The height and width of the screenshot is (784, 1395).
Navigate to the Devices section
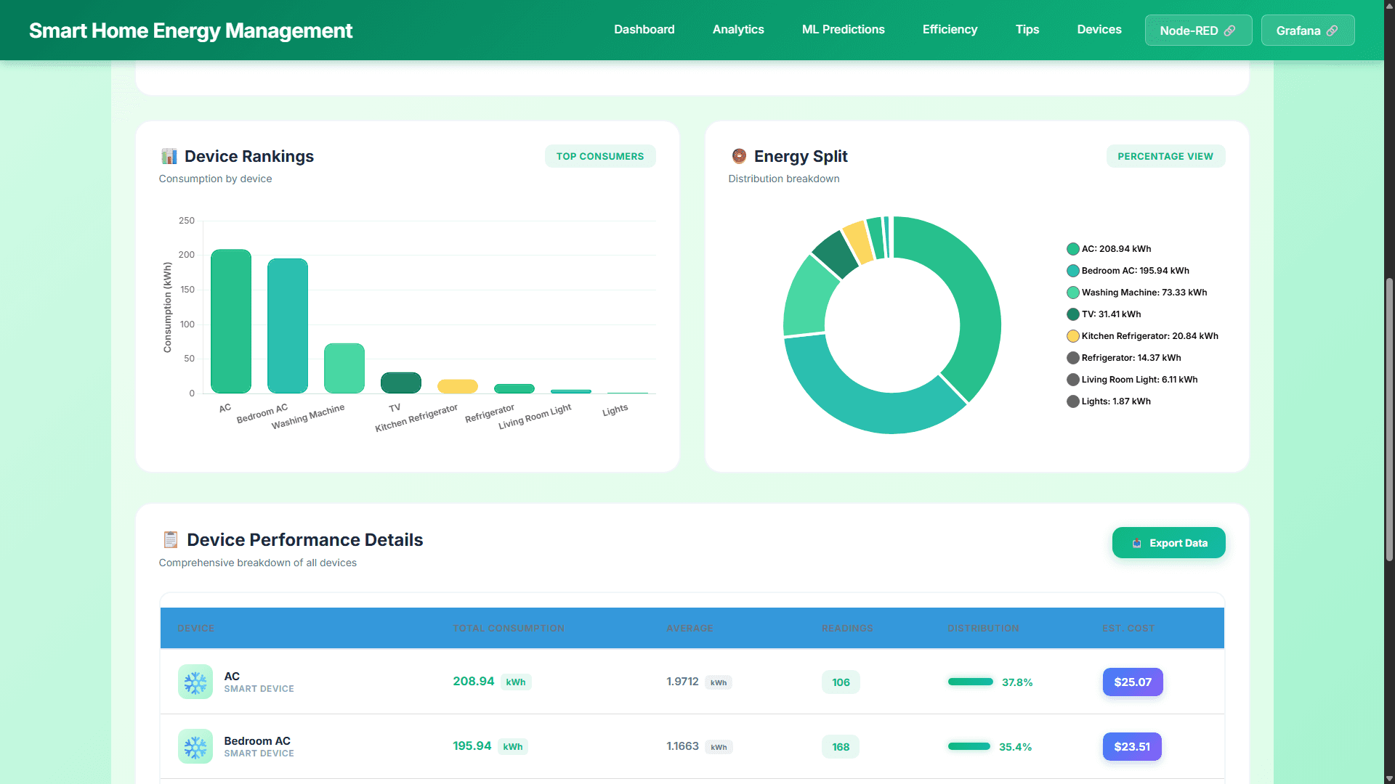tap(1099, 29)
